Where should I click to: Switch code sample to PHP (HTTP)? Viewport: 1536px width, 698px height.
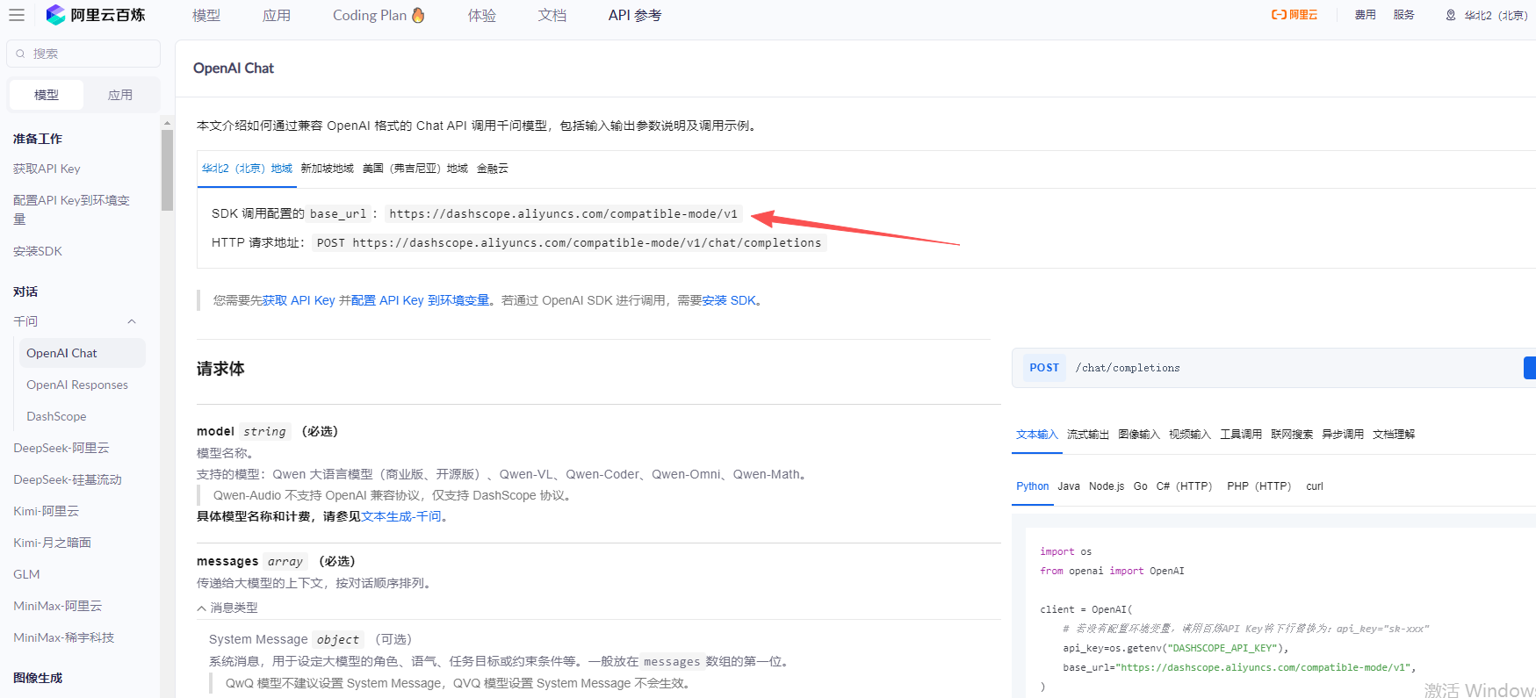pyautogui.click(x=1259, y=486)
